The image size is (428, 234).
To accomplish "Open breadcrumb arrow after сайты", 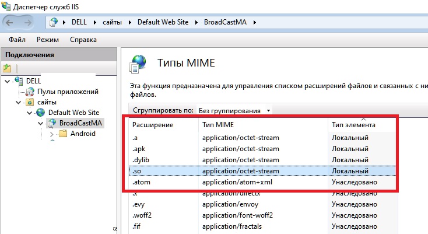I will coord(130,22).
